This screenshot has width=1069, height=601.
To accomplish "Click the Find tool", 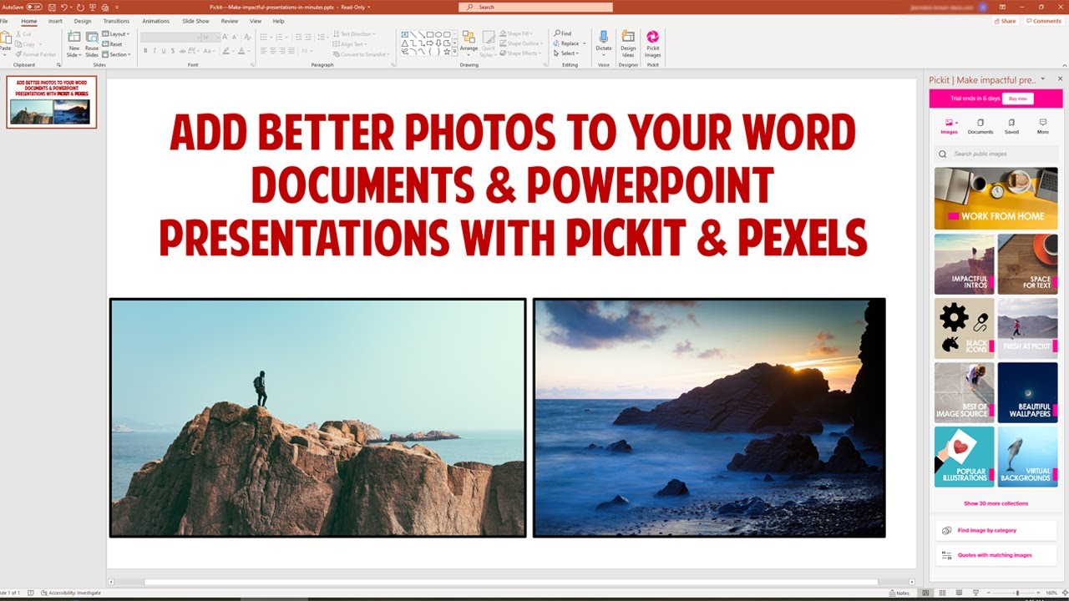I will [x=564, y=33].
